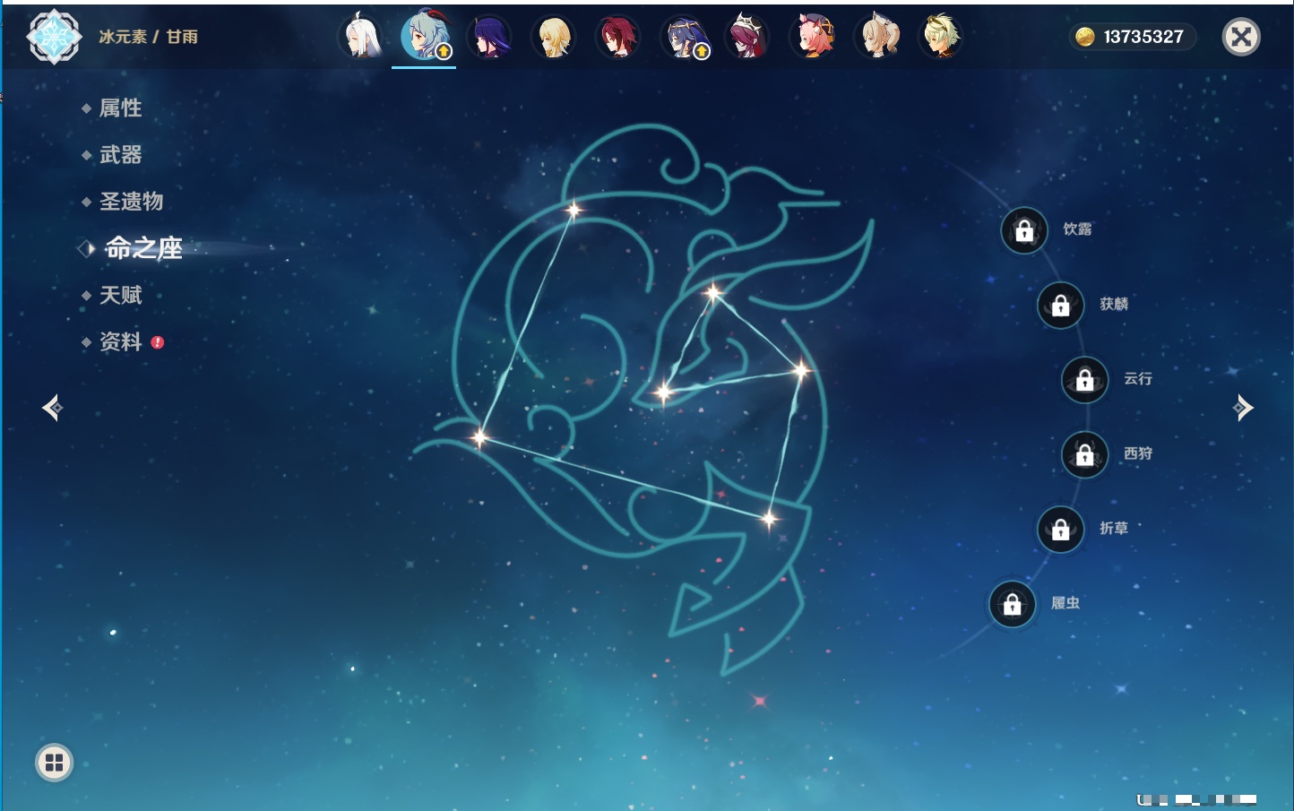The width and height of the screenshot is (1294, 811).
Task: Click the 折草 constellation label
Action: click(1114, 528)
